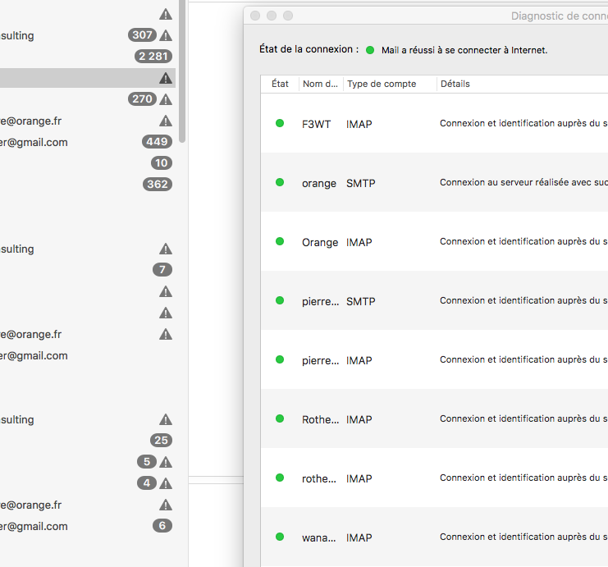608x567 pixels.
Task: Click the warning icon beside the 307 badge
Action: pos(166,35)
